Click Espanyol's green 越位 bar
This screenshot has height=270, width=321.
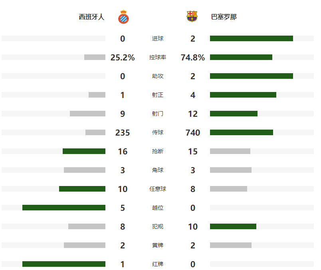tap(64, 208)
